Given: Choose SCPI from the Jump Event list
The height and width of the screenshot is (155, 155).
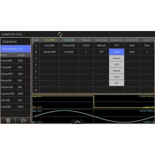Looking at the screenshot, I should [x=117, y=64].
